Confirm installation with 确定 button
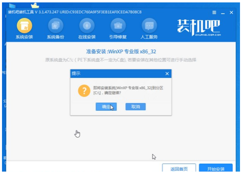The image size is (242, 176). click(x=106, y=107)
